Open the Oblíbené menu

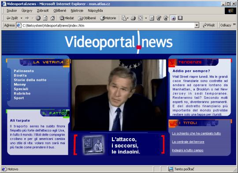pyautogui.click(x=60, y=11)
